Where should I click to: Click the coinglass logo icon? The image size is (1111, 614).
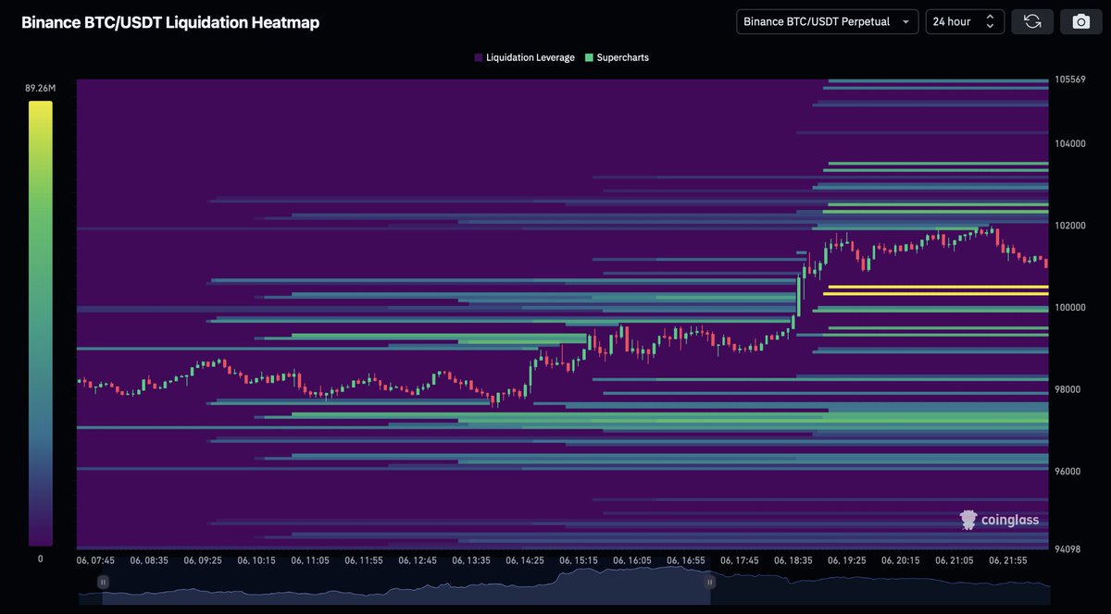tap(968, 520)
